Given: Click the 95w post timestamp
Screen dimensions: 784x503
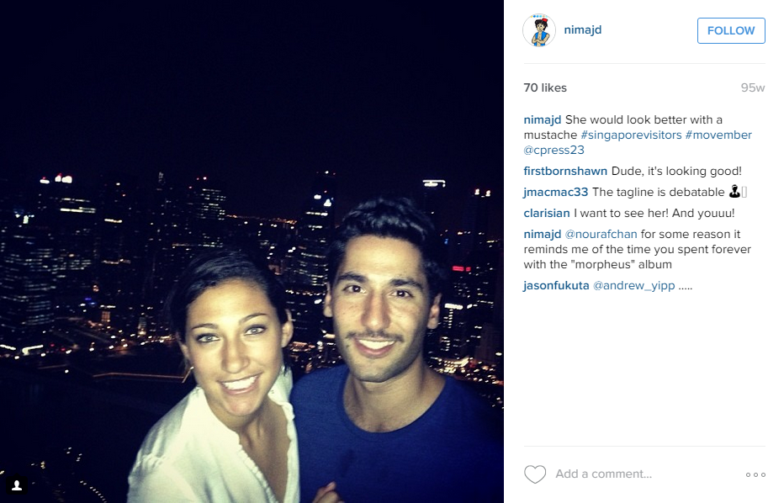Looking at the screenshot, I should tap(753, 87).
